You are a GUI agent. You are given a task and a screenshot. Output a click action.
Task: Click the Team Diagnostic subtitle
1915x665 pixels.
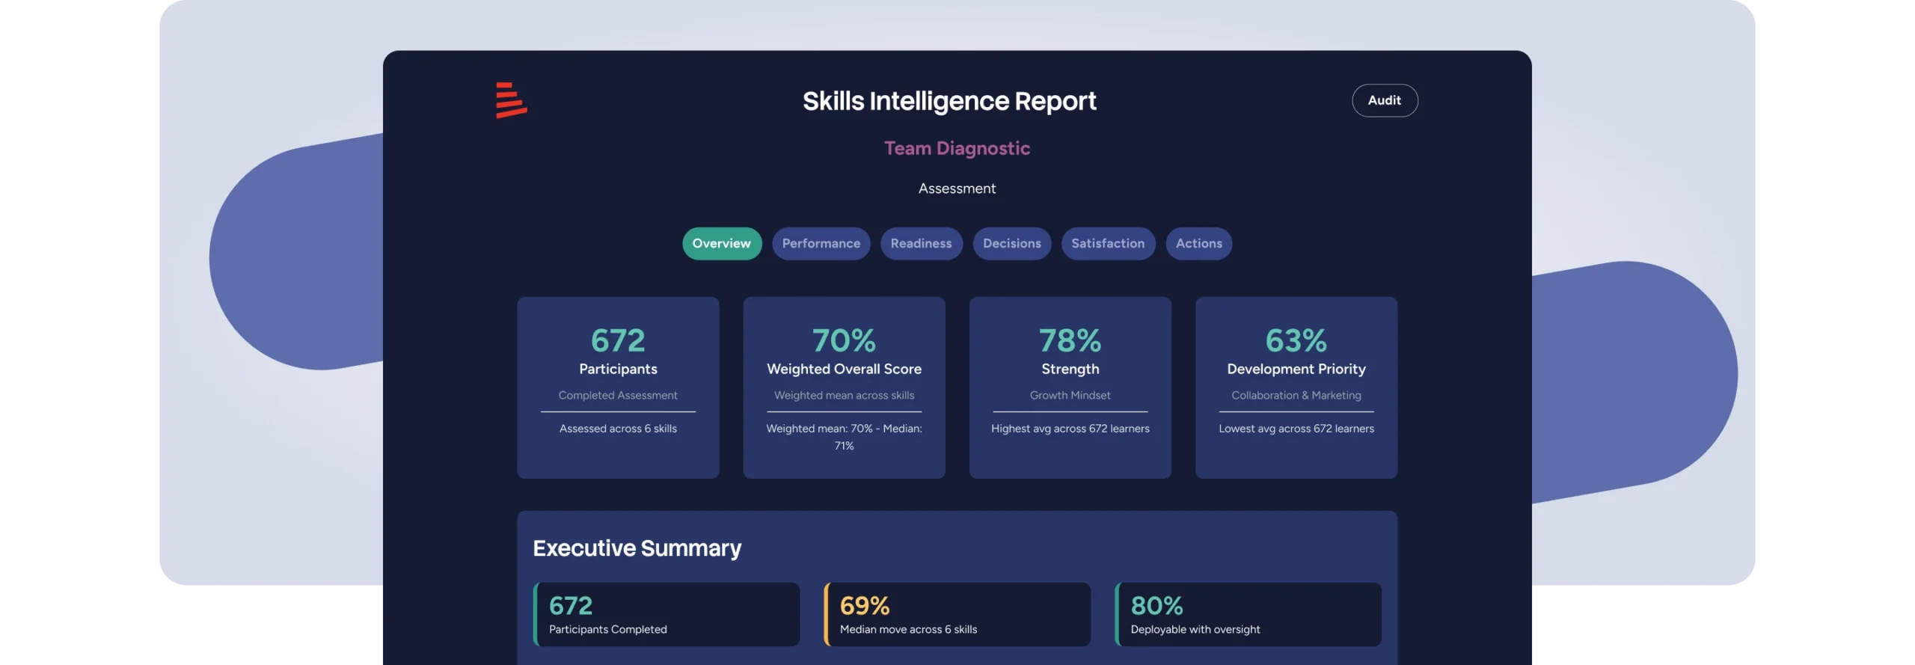(x=957, y=148)
